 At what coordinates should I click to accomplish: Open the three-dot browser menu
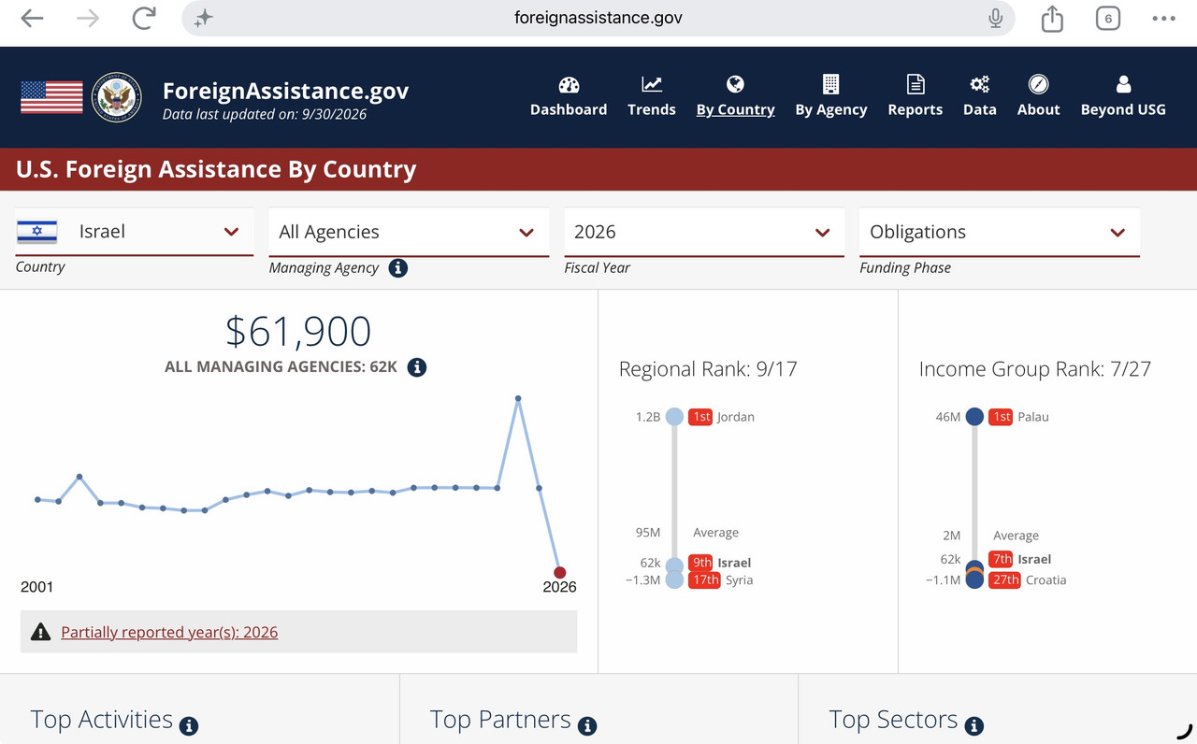[1164, 18]
